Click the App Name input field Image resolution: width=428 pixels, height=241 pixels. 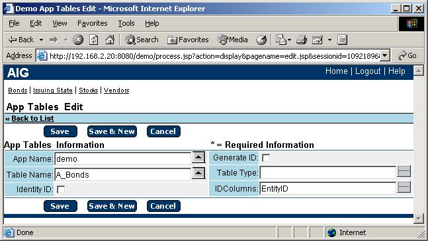122,158
